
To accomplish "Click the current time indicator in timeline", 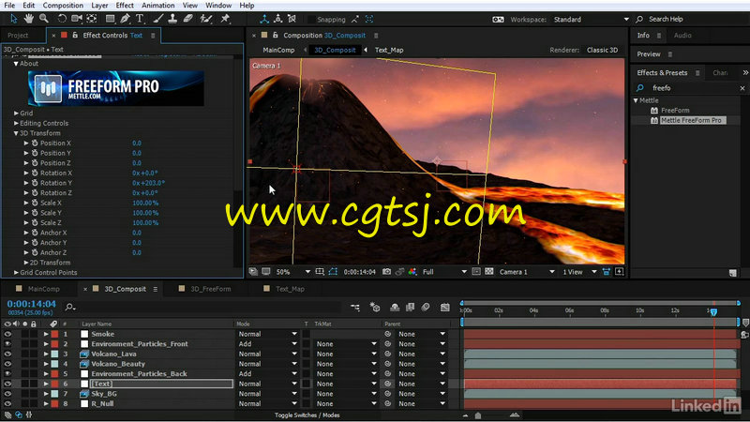I will pos(713,312).
